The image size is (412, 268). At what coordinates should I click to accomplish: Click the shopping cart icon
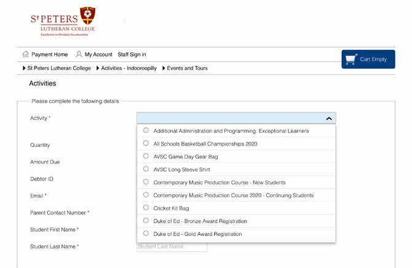[x=351, y=60]
